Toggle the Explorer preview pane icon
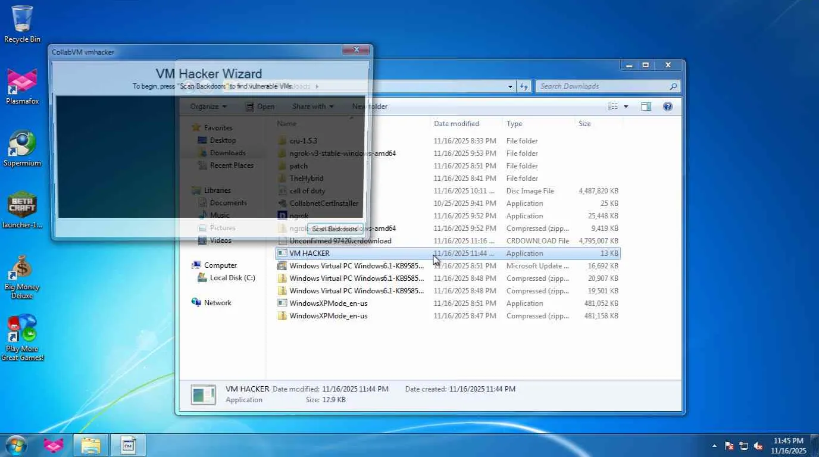The width and height of the screenshot is (819, 457). [x=646, y=107]
